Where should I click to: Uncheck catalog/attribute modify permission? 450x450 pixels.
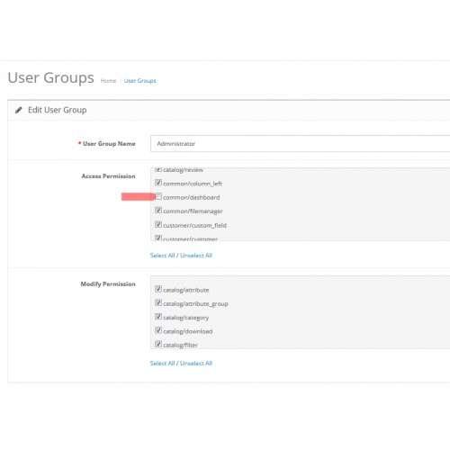coord(158,289)
